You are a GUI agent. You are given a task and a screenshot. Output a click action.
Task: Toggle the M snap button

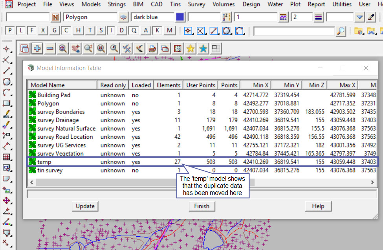[170, 31]
